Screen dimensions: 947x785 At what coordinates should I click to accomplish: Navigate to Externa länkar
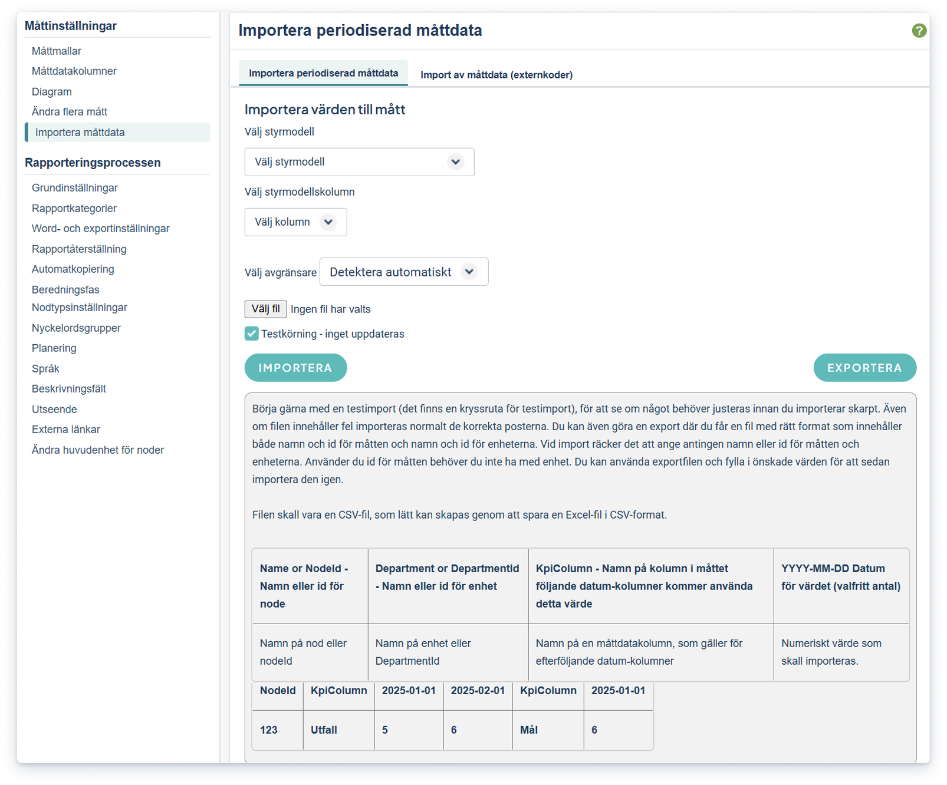(x=66, y=430)
